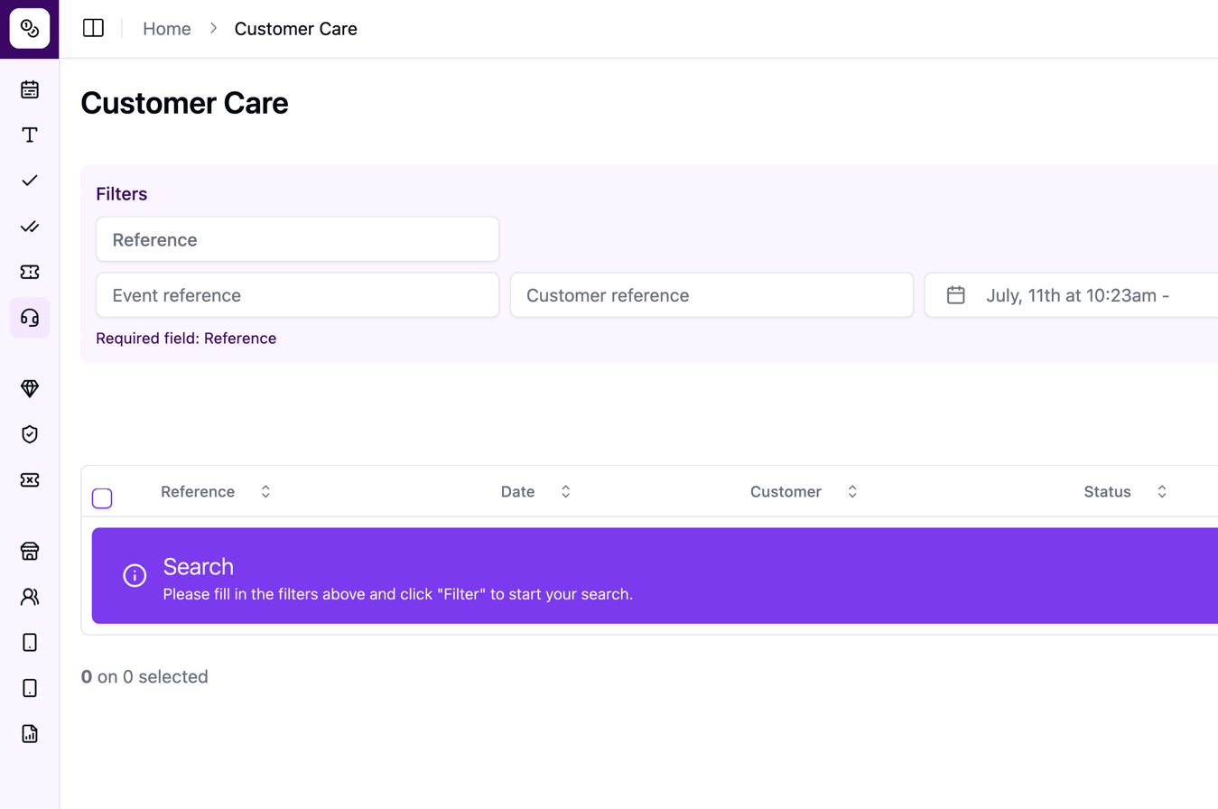Sort results by the Date column
The width and height of the screenshot is (1218, 809).
tap(565, 491)
